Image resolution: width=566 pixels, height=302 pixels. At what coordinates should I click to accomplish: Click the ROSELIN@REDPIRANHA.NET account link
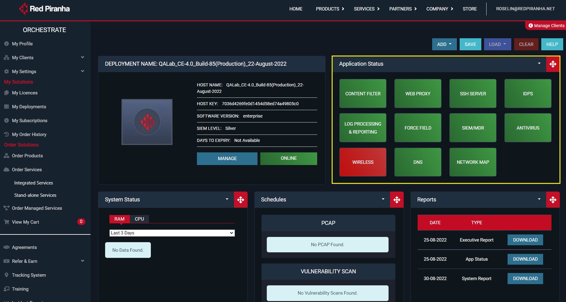pos(526,9)
